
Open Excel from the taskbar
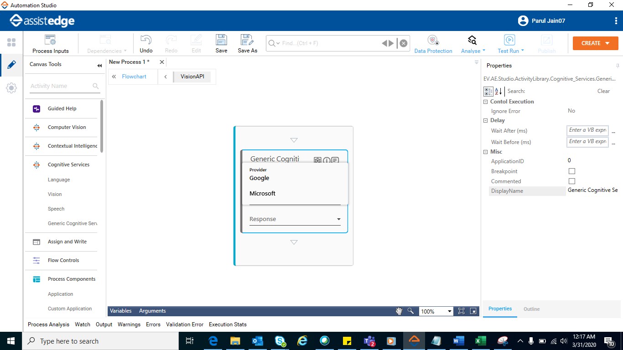coord(480,341)
